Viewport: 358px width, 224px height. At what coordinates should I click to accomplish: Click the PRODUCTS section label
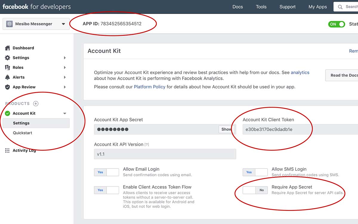click(x=17, y=103)
